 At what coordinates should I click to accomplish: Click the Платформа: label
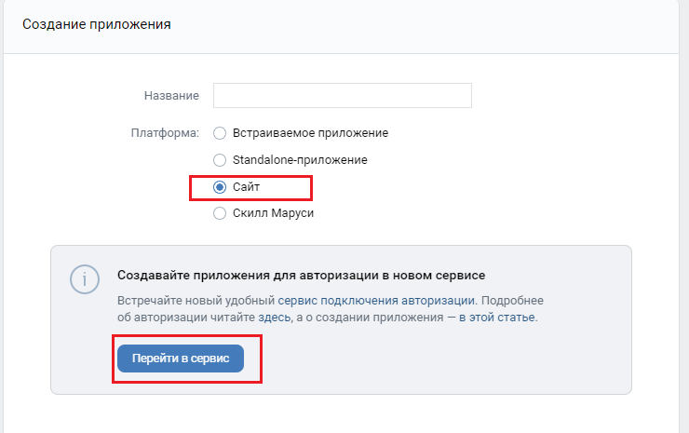pyautogui.click(x=164, y=133)
